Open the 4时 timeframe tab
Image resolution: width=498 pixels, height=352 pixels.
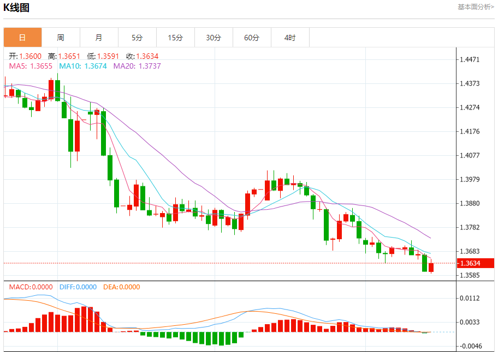pos(290,38)
